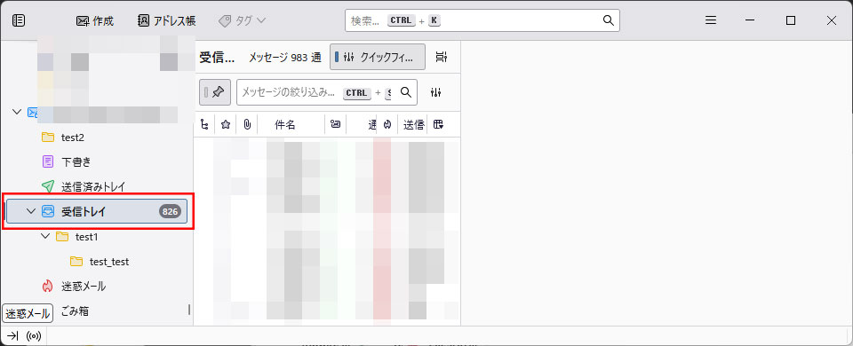The height and width of the screenshot is (346, 853).
Task: Select the test1 folder
Action: pyautogui.click(x=86, y=237)
